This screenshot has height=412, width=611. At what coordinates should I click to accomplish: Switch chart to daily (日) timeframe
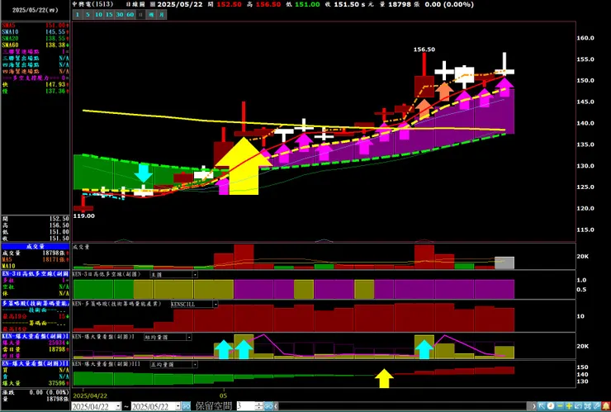click(140, 14)
